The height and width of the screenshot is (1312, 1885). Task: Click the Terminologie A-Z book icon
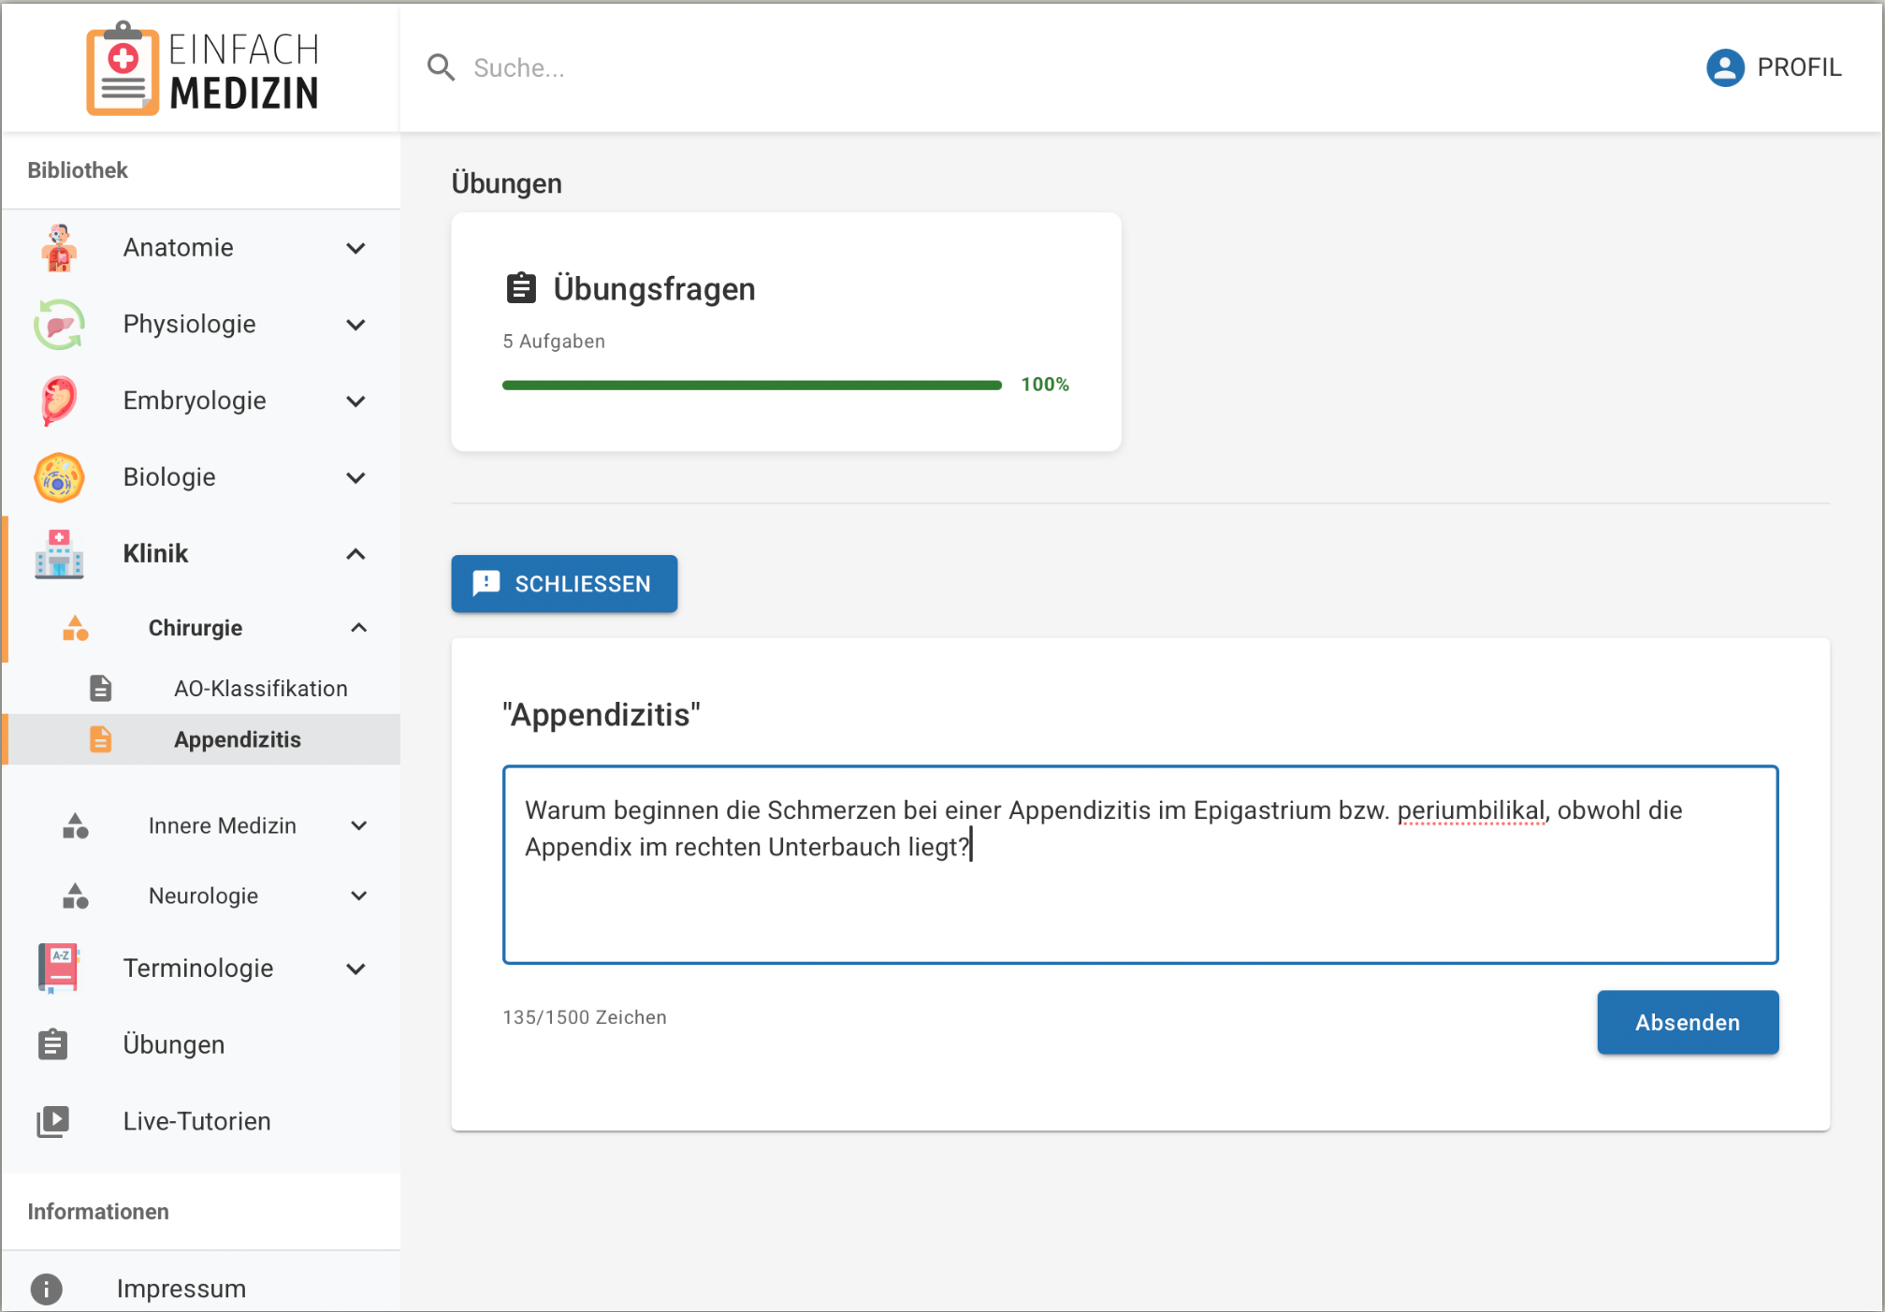tap(59, 968)
